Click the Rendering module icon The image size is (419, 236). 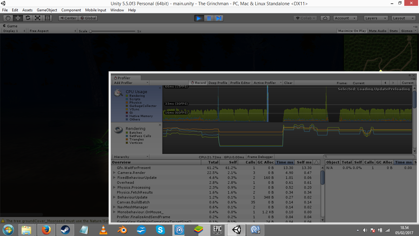(118, 130)
